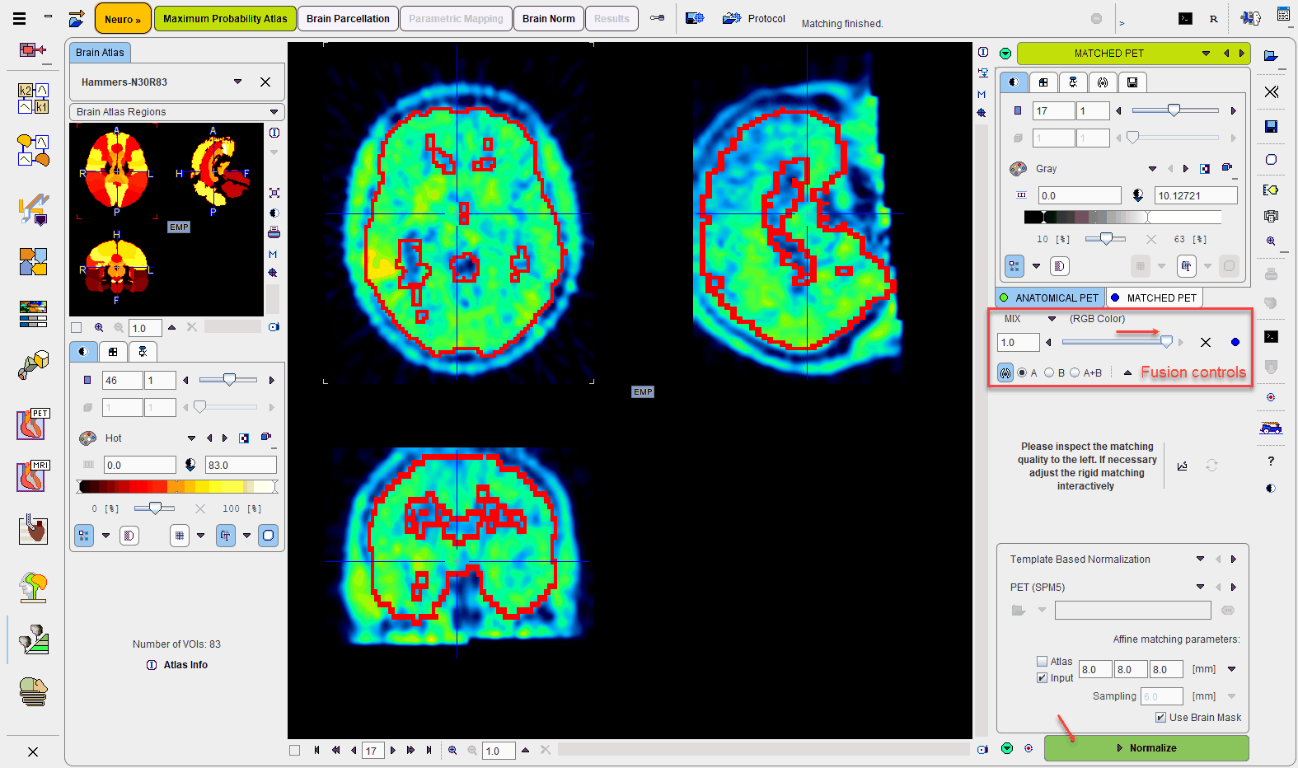Open the Brain Norm tab

coord(549,18)
